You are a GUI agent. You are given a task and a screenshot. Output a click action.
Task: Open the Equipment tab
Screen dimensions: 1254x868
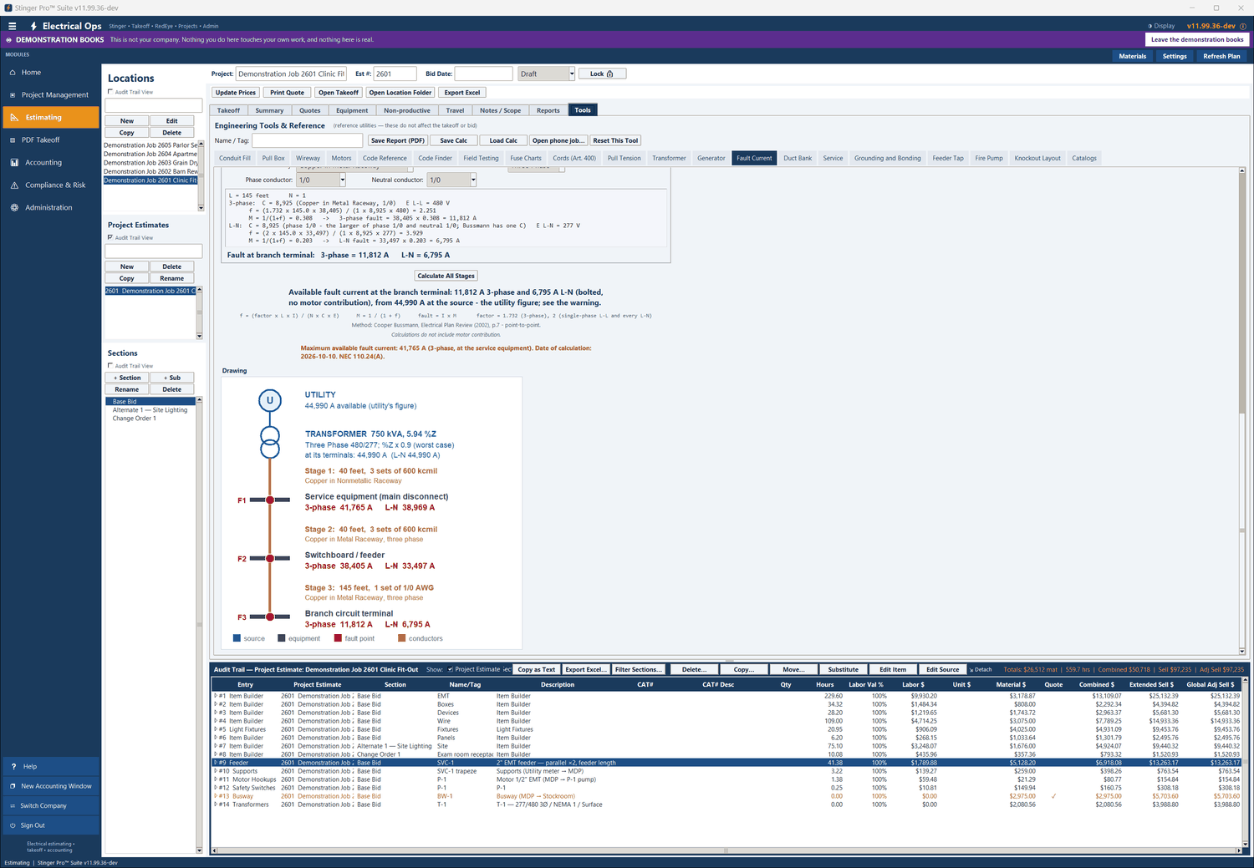(352, 110)
